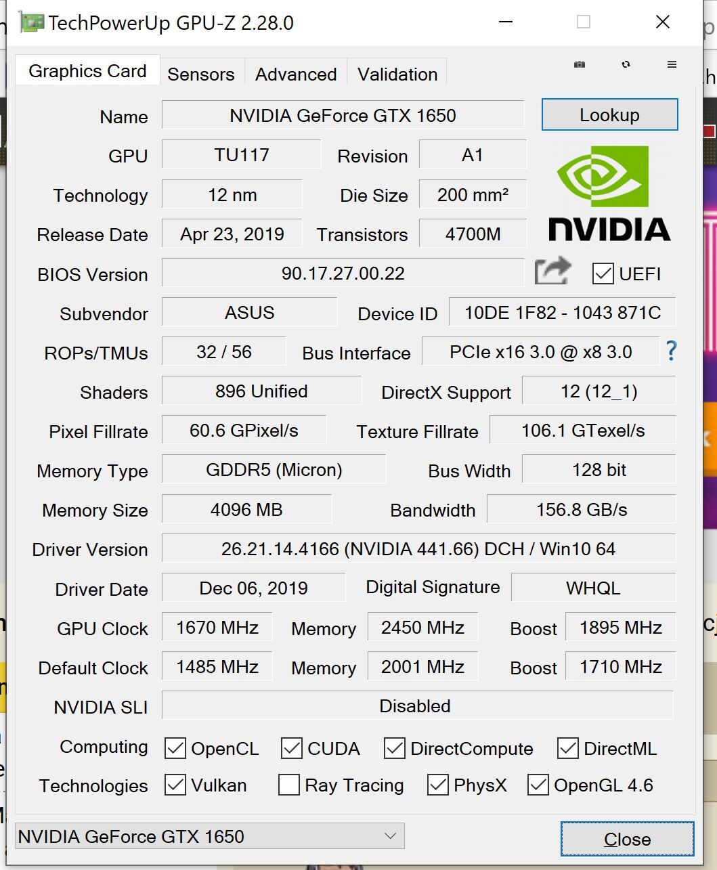The image size is (717, 870).
Task: Click the Texture Fillrate field 106.1 GTexel/s
Action: [x=583, y=430]
